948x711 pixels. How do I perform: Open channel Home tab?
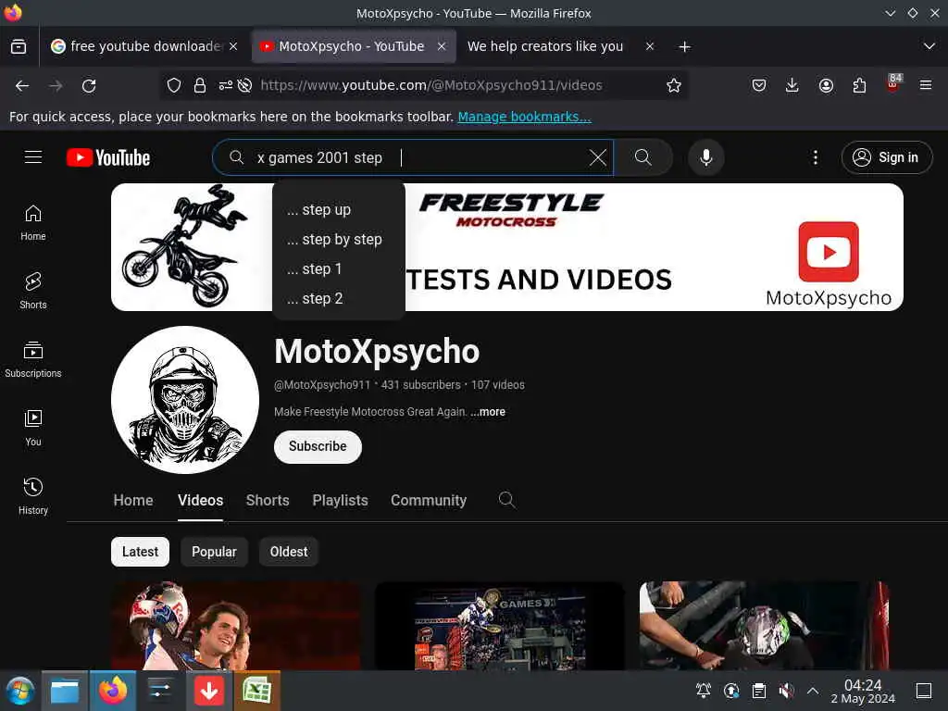point(133,501)
